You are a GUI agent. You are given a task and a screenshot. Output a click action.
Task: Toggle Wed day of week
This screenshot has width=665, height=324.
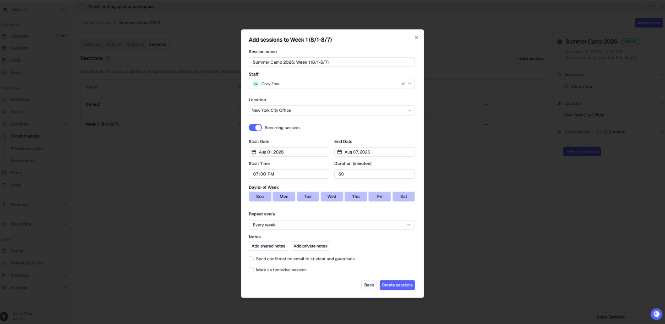pos(332,197)
